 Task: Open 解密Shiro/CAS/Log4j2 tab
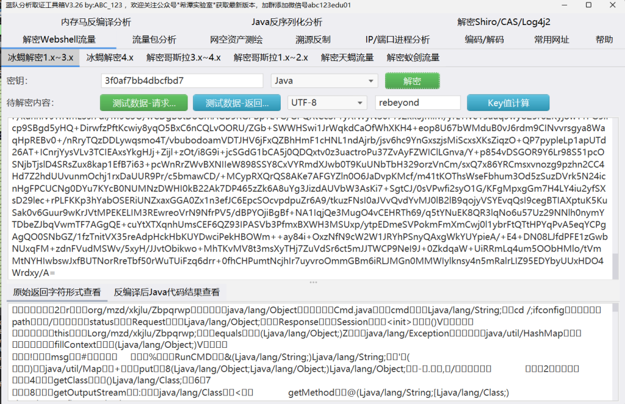tap(504, 22)
